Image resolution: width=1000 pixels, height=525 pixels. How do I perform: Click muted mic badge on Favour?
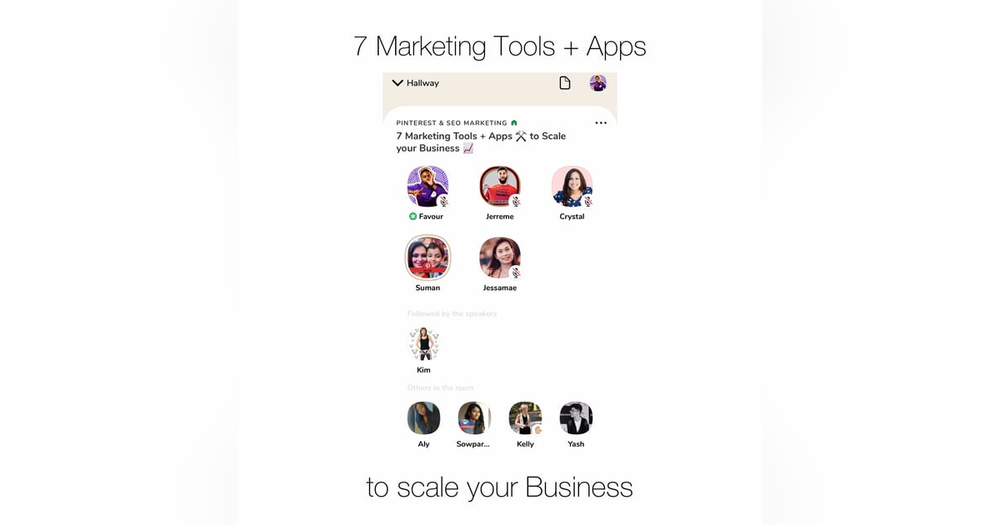(443, 202)
